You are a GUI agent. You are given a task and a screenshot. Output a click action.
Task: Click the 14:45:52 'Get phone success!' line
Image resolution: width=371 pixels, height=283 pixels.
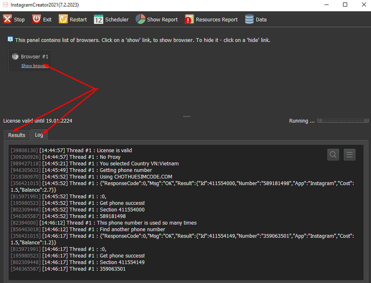coord(78,203)
